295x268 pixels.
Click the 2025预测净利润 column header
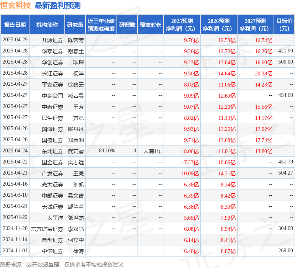pos(182,25)
